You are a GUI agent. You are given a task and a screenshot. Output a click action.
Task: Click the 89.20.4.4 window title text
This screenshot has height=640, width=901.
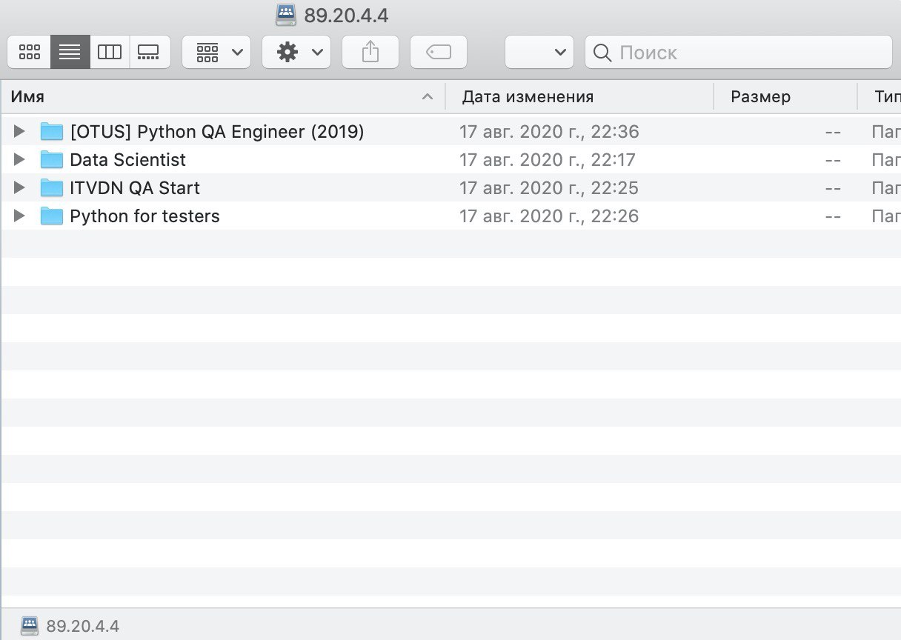click(x=346, y=15)
